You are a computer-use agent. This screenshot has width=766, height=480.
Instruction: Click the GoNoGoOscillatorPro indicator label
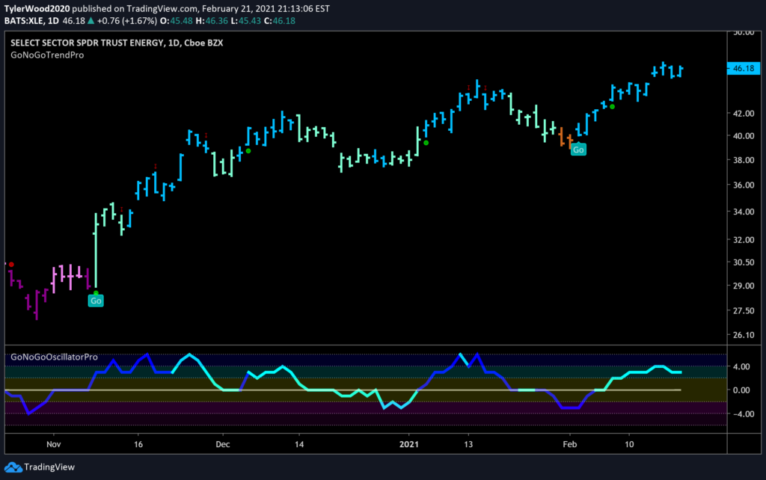[x=54, y=357]
